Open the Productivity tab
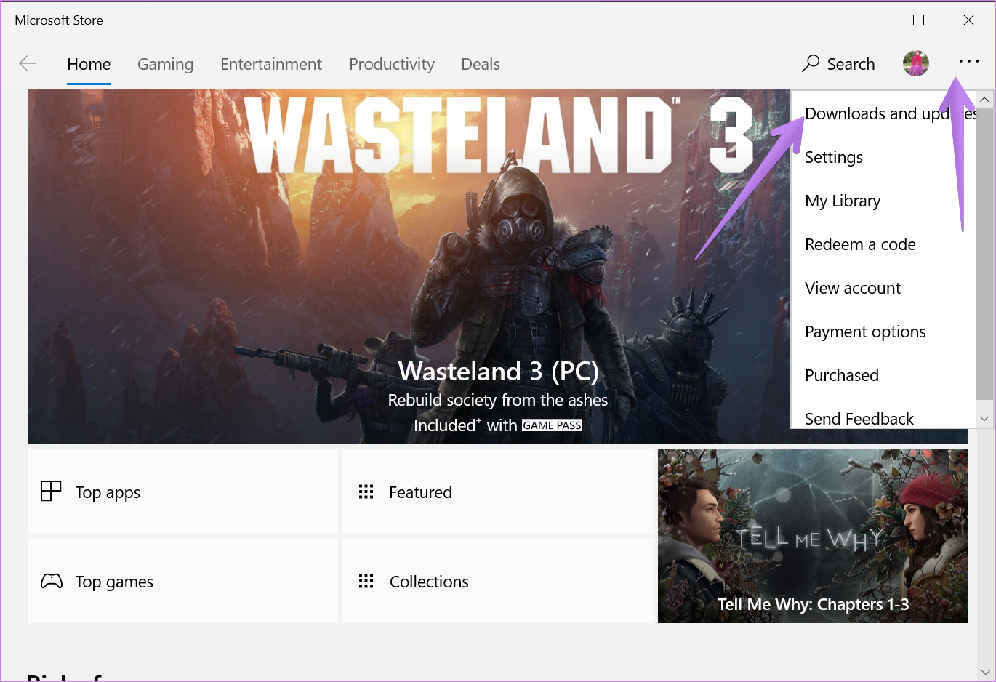This screenshot has width=996, height=682. tap(392, 64)
